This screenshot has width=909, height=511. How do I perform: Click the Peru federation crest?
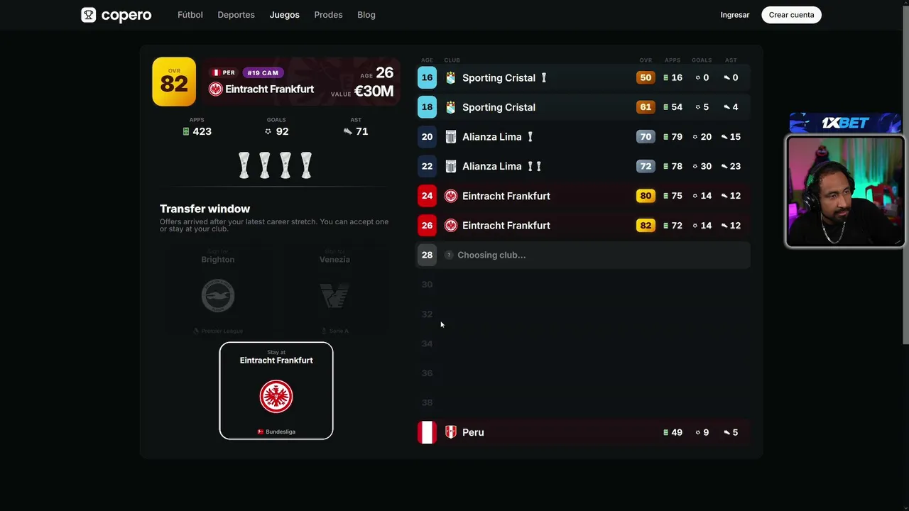pyautogui.click(x=450, y=432)
